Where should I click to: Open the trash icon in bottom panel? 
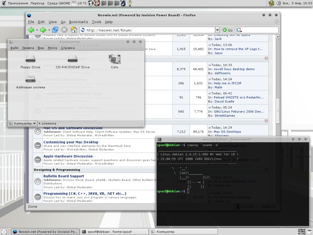pos(310,232)
